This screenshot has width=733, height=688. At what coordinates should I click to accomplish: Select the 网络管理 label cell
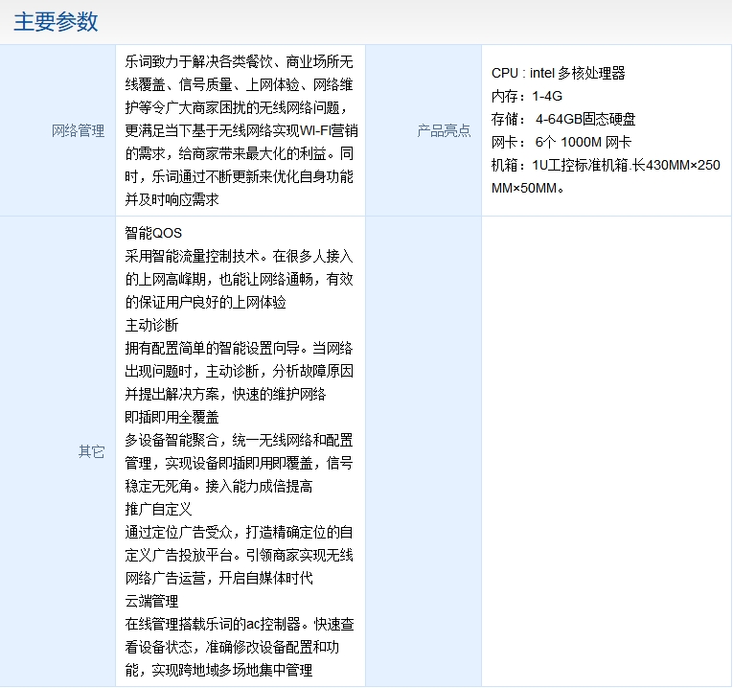click(x=57, y=130)
